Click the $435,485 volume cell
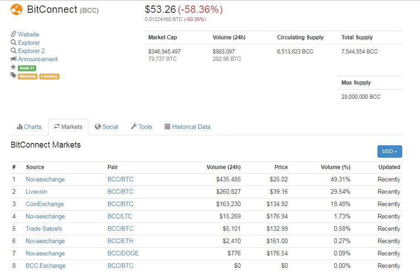The height and width of the screenshot is (276, 420). [x=228, y=179]
